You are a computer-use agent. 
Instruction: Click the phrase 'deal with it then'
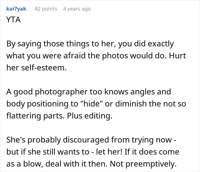75,164
